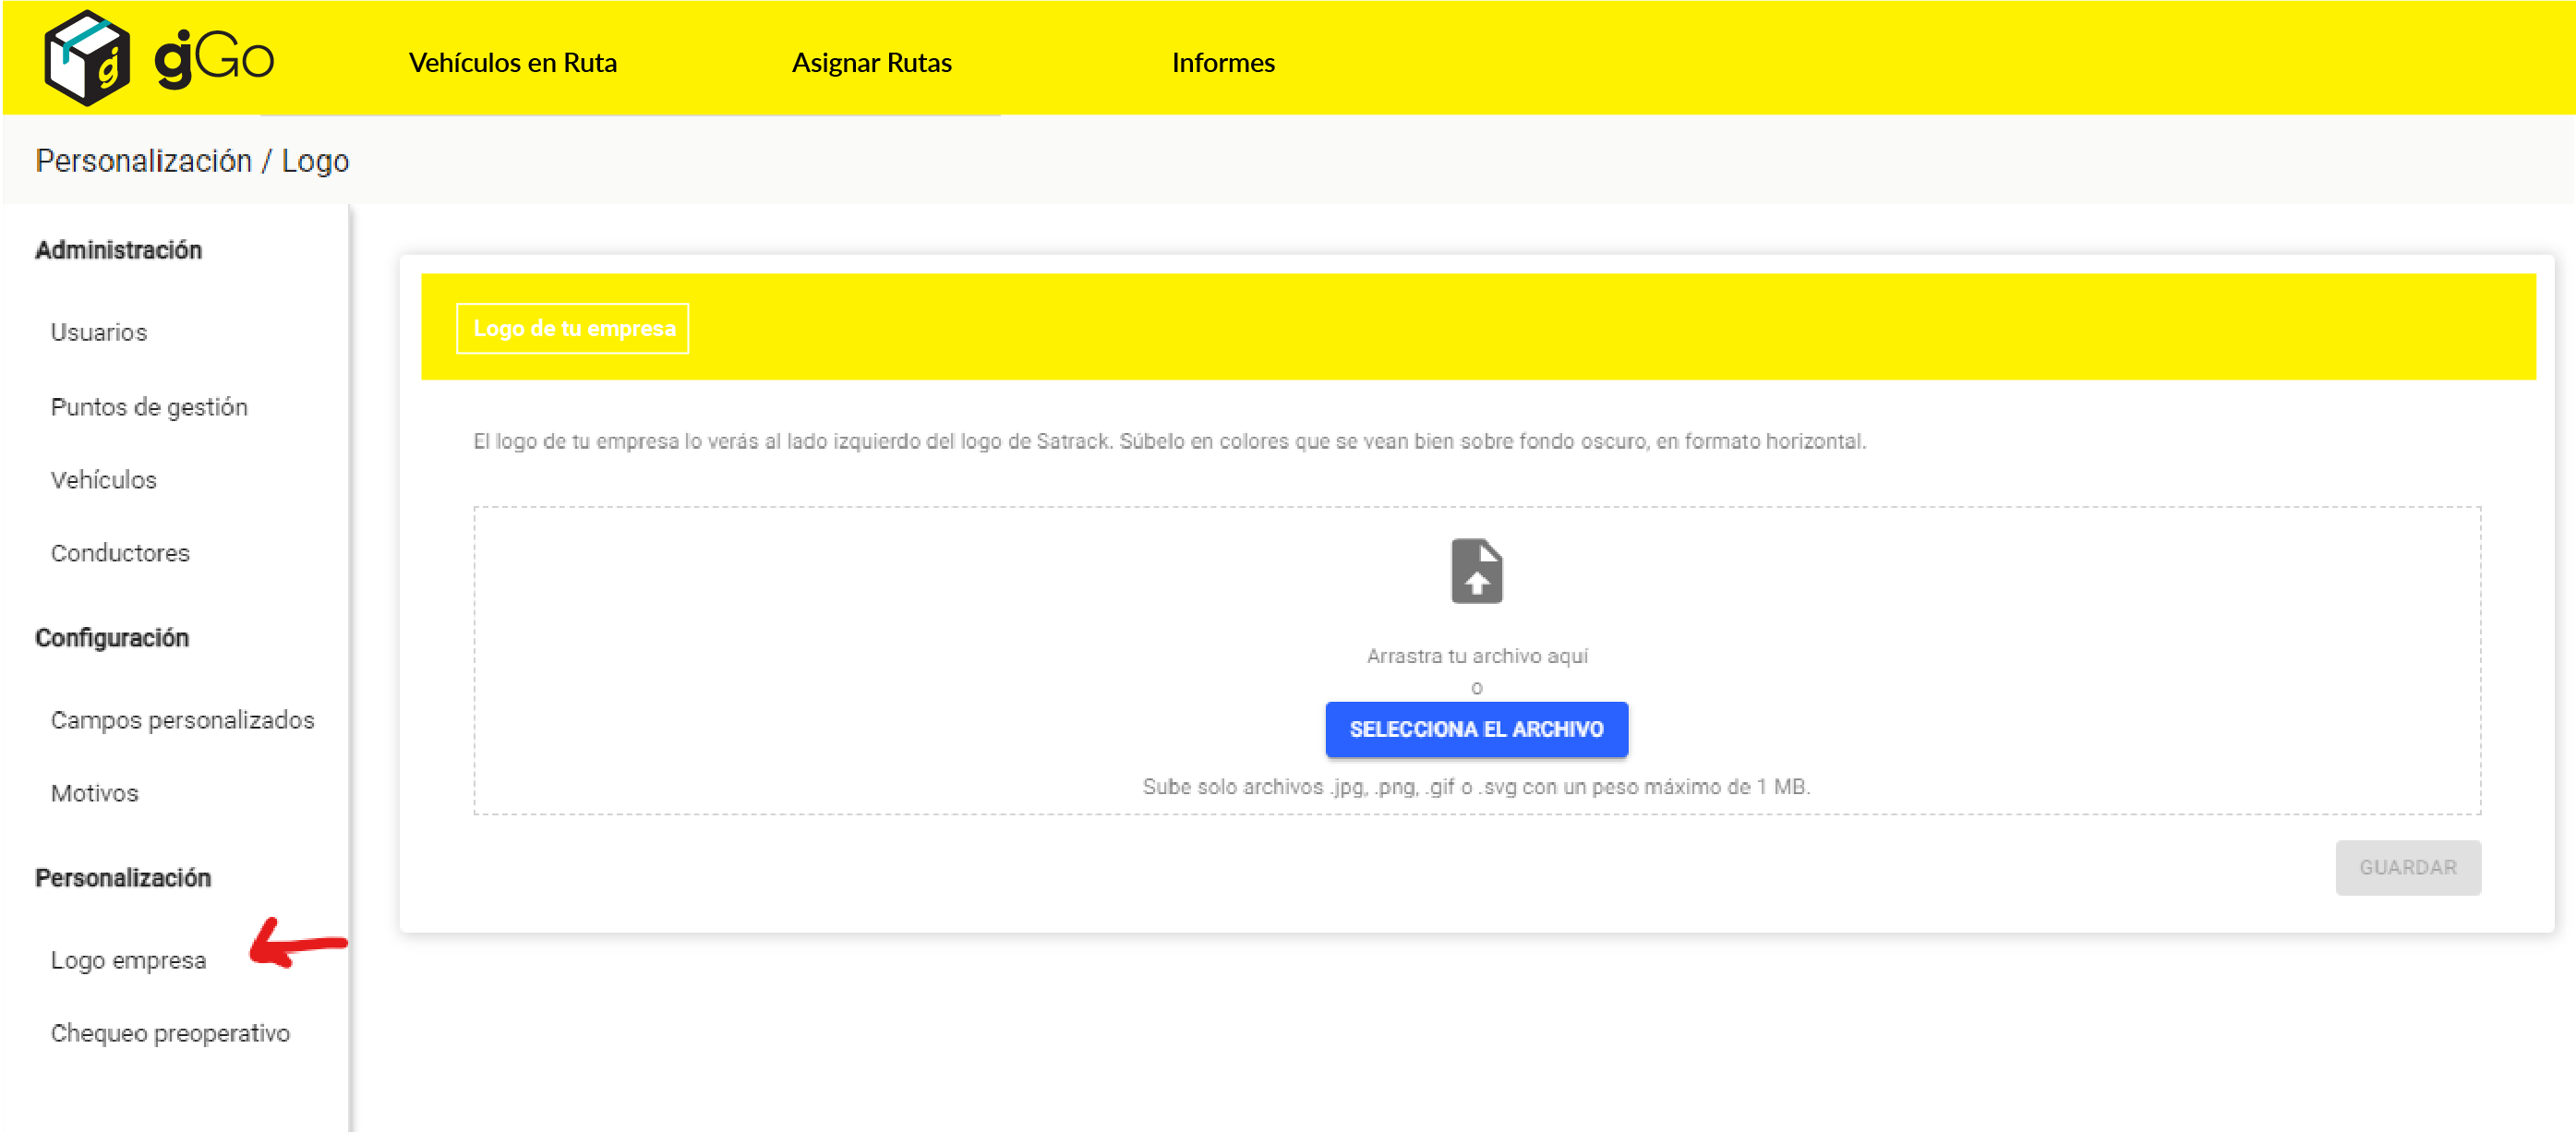Viewport: 2576px width, 1133px height.
Task: Select Vehículos under Administración
Action: [103, 480]
